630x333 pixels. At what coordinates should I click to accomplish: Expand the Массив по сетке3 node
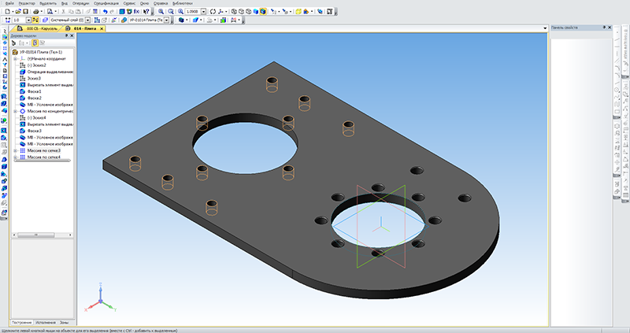pos(15,150)
